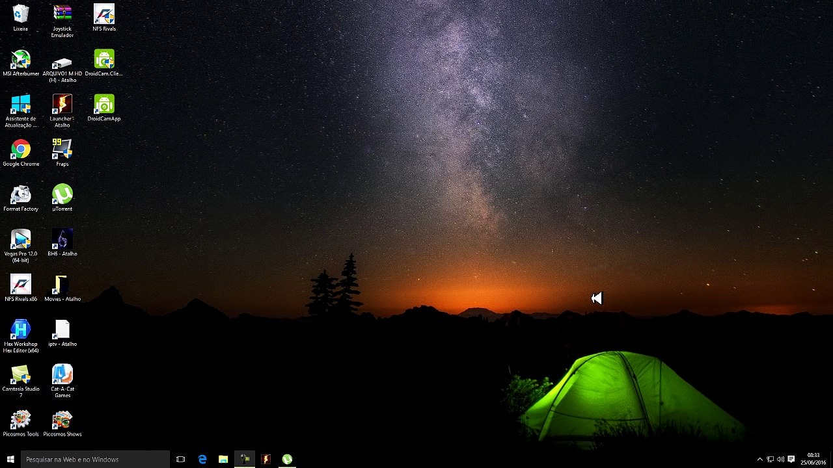Click the Pesquisar na Web search box
This screenshot has height=468, width=833.
(x=95, y=459)
